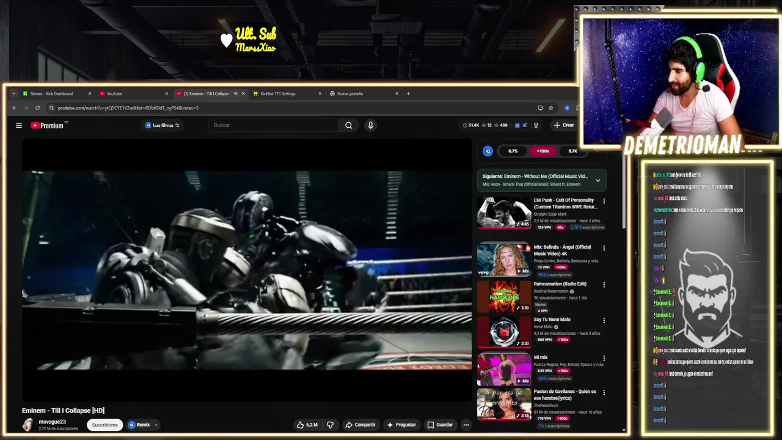
Task: Open Mi mix playlist thumbnail
Action: 504,369
